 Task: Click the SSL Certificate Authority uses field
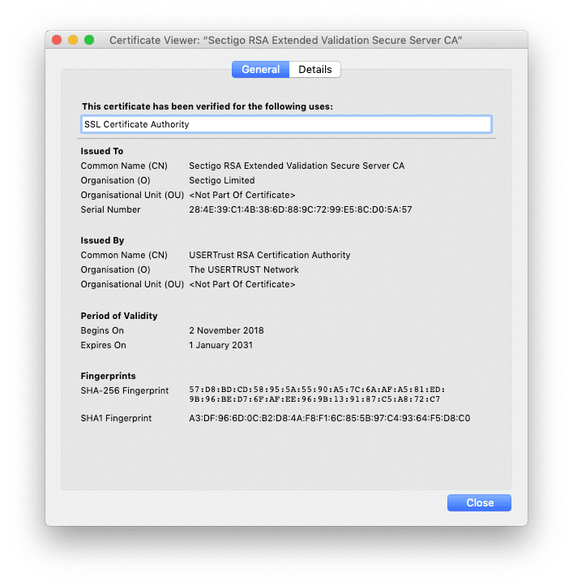pos(286,124)
